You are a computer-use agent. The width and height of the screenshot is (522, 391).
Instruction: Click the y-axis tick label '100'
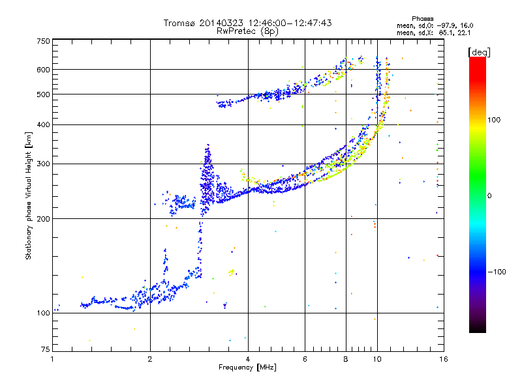tap(44, 313)
